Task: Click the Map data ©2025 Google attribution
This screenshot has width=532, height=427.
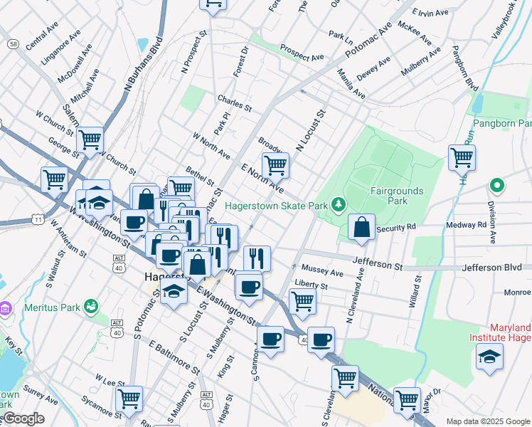Action: pos(487,421)
